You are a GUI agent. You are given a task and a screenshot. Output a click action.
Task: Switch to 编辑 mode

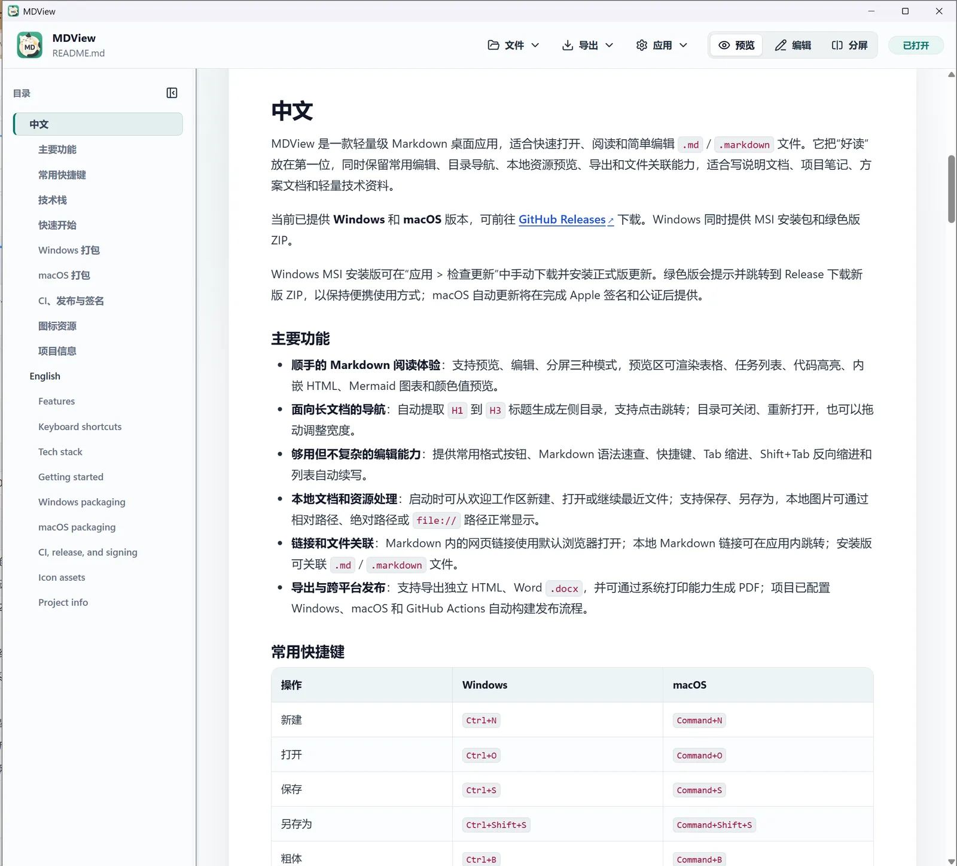[x=793, y=45]
